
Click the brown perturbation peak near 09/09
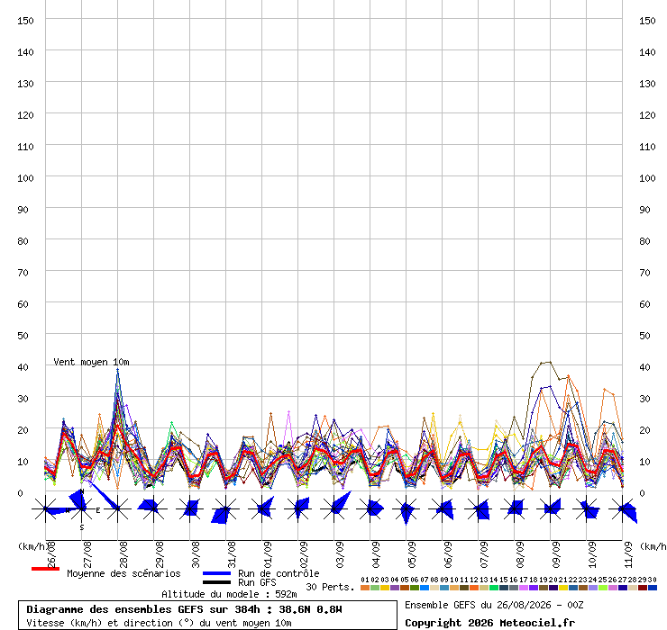tap(550, 363)
